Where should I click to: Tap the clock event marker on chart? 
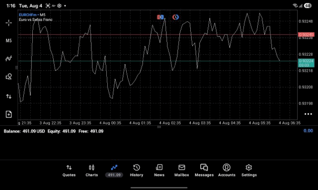click(x=175, y=17)
